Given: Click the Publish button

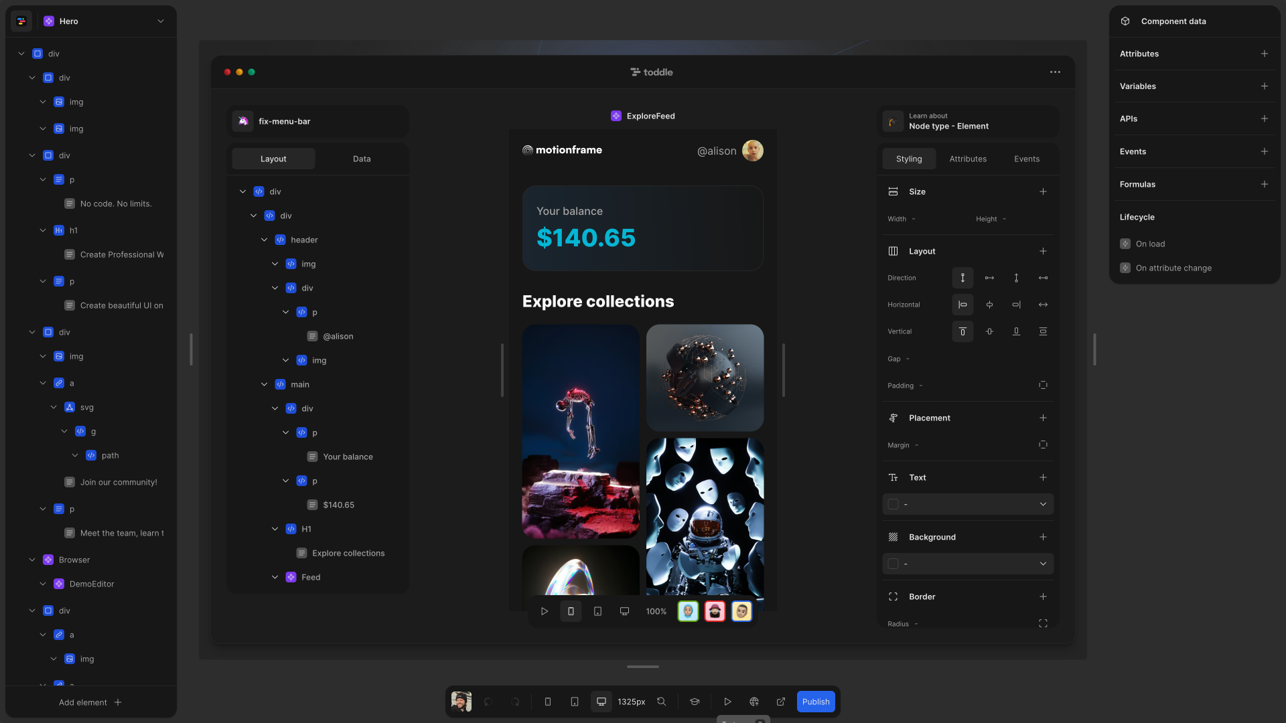Looking at the screenshot, I should tap(815, 702).
